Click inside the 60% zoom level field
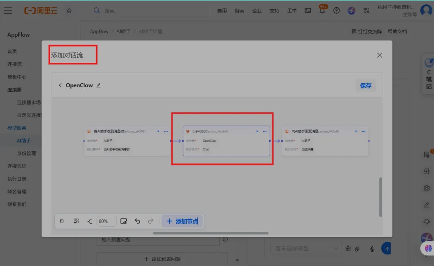Screen dimensions: 434x266 pos(106,221)
